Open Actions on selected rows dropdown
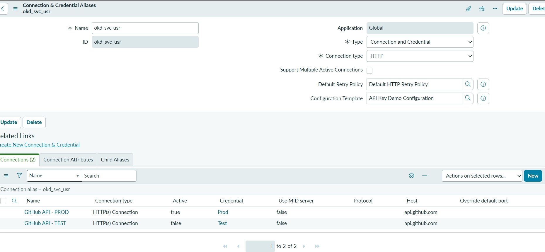Viewport: 545px width, 252px height. (482, 176)
